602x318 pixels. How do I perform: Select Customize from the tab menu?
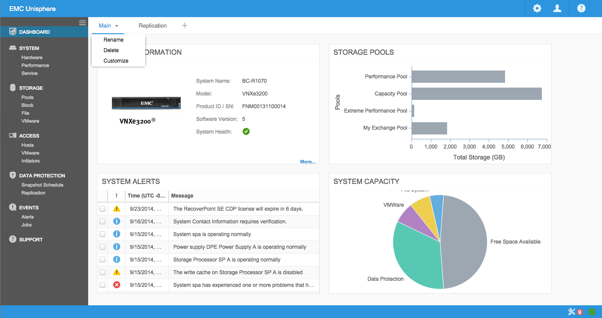(116, 60)
